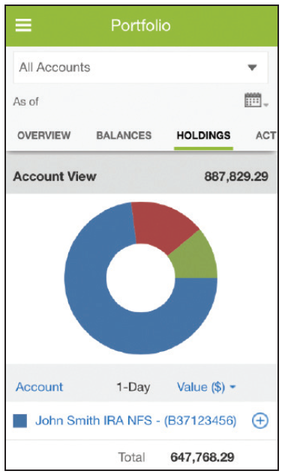Image resolution: width=282 pixels, height=474 pixels.
Task: Open the hamburger navigation menu
Action: point(23,25)
